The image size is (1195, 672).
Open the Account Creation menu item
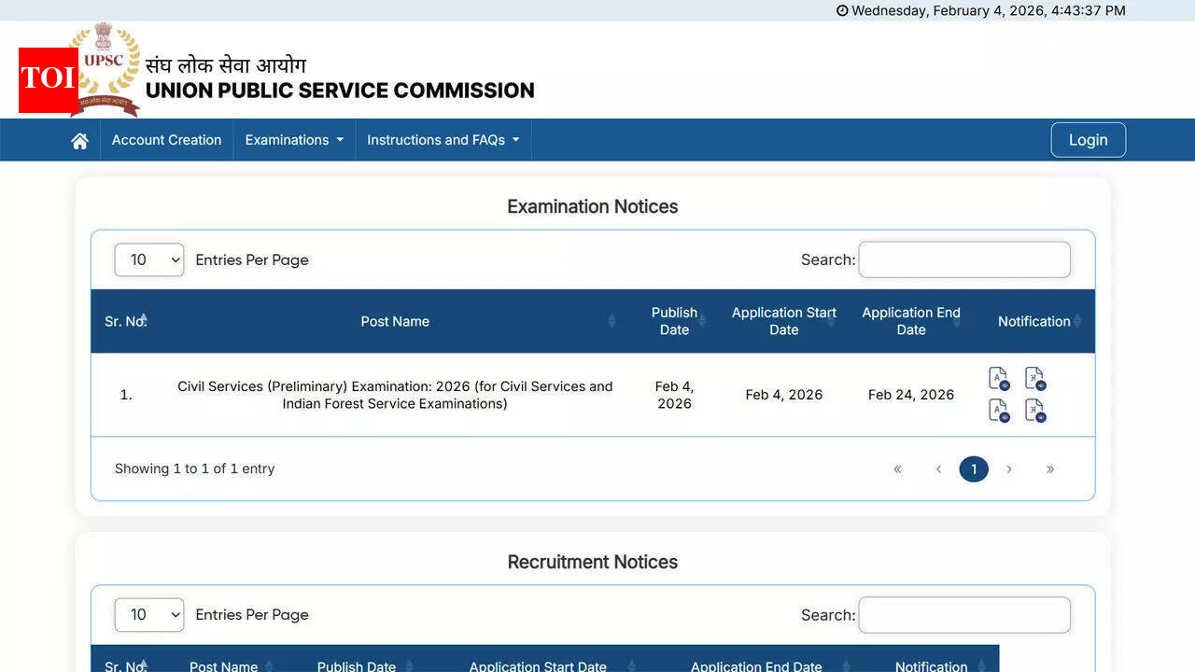(x=166, y=139)
